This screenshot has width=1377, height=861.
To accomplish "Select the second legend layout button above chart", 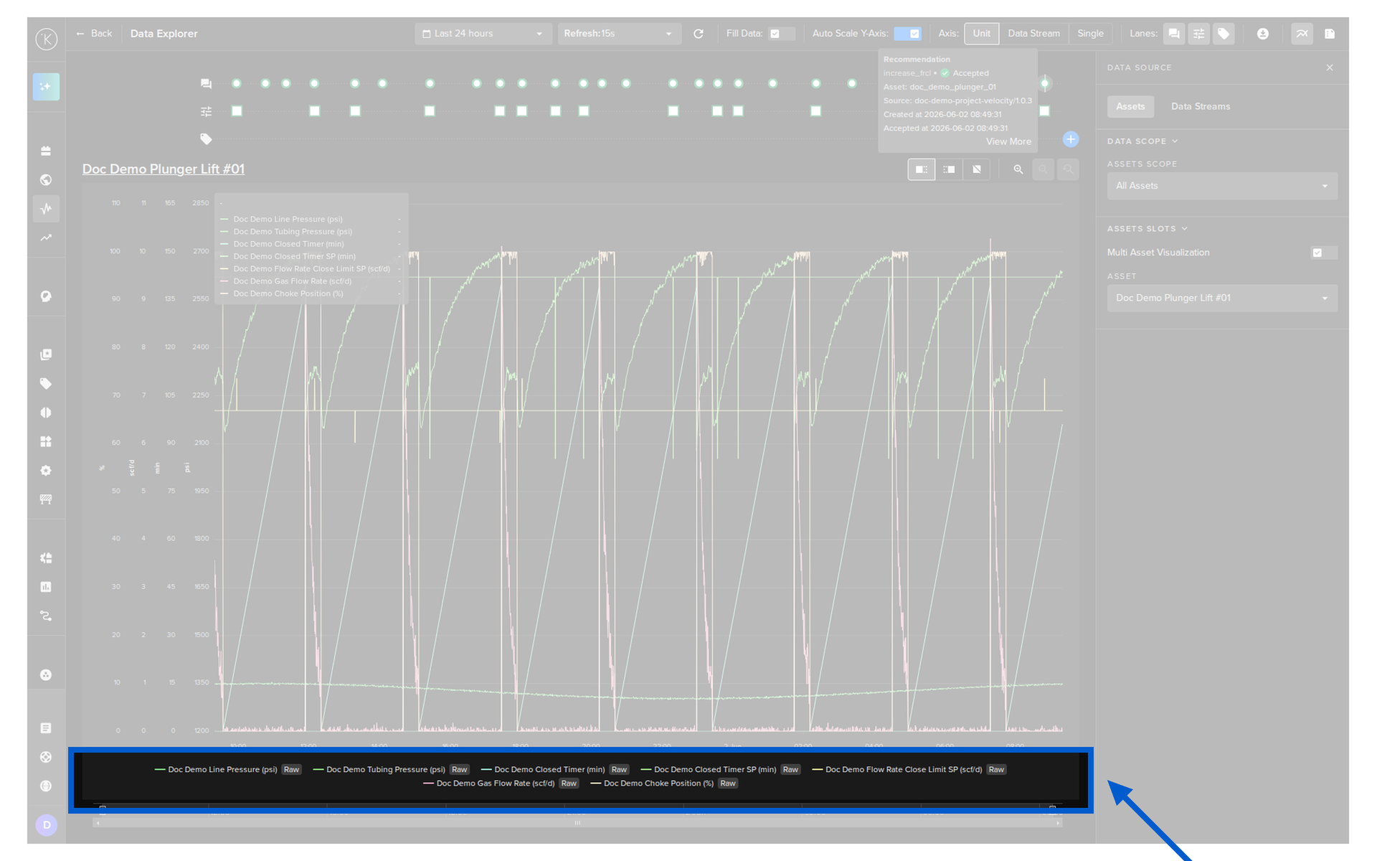I will point(950,169).
